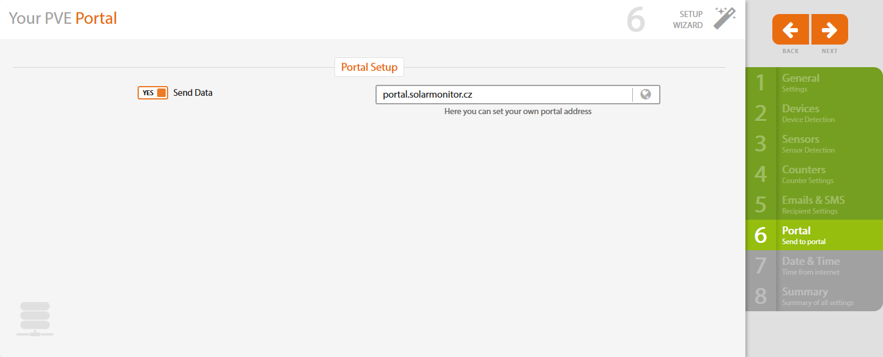Click the magic wand Setup Wizard icon
This screenshot has width=883, height=357.
coord(725,18)
